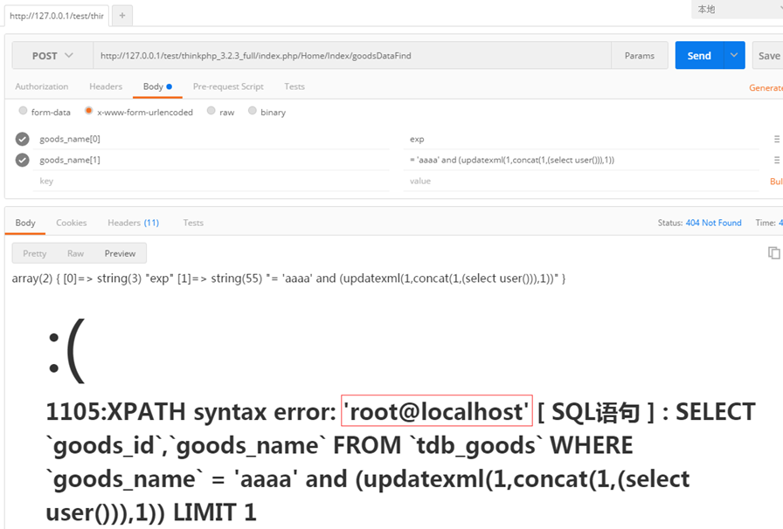Click the Send button
The height and width of the screenshot is (529, 783).
point(699,55)
